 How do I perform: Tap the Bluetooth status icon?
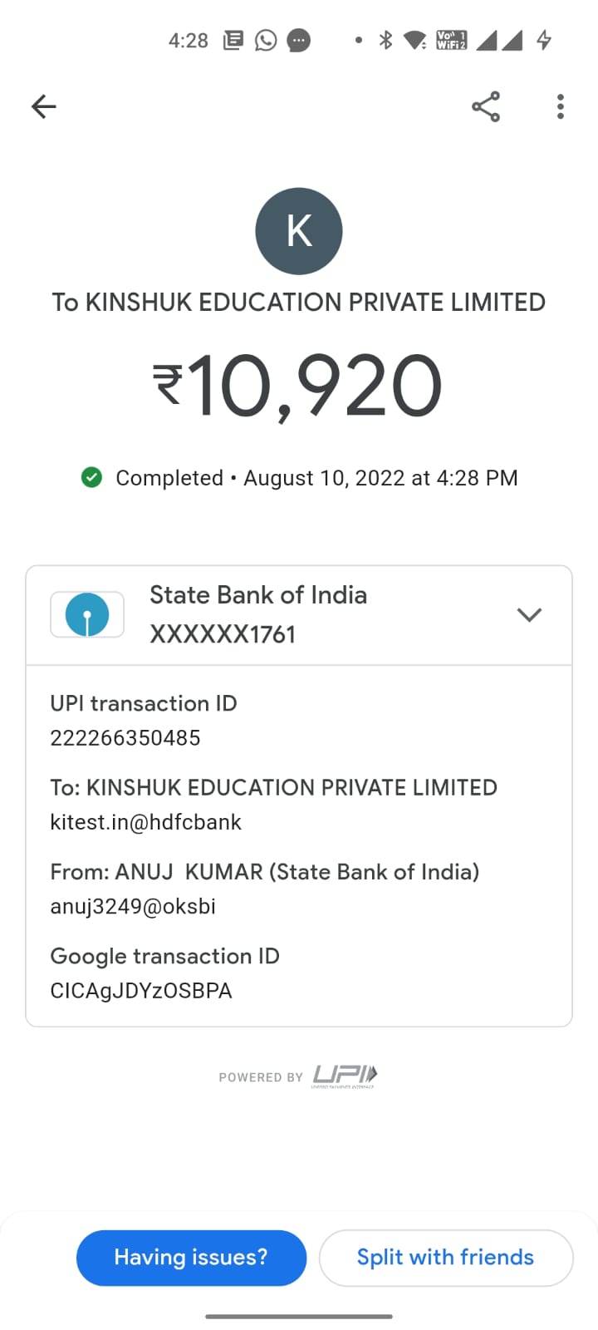pos(385,40)
